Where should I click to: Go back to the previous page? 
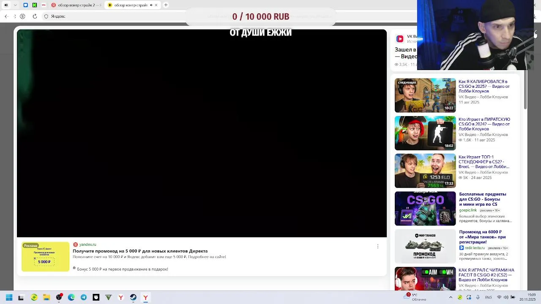tap(6, 16)
